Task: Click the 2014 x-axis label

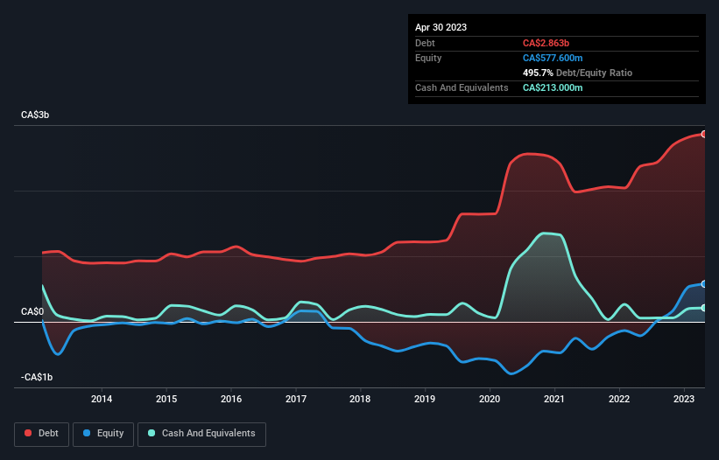Action: coord(102,399)
